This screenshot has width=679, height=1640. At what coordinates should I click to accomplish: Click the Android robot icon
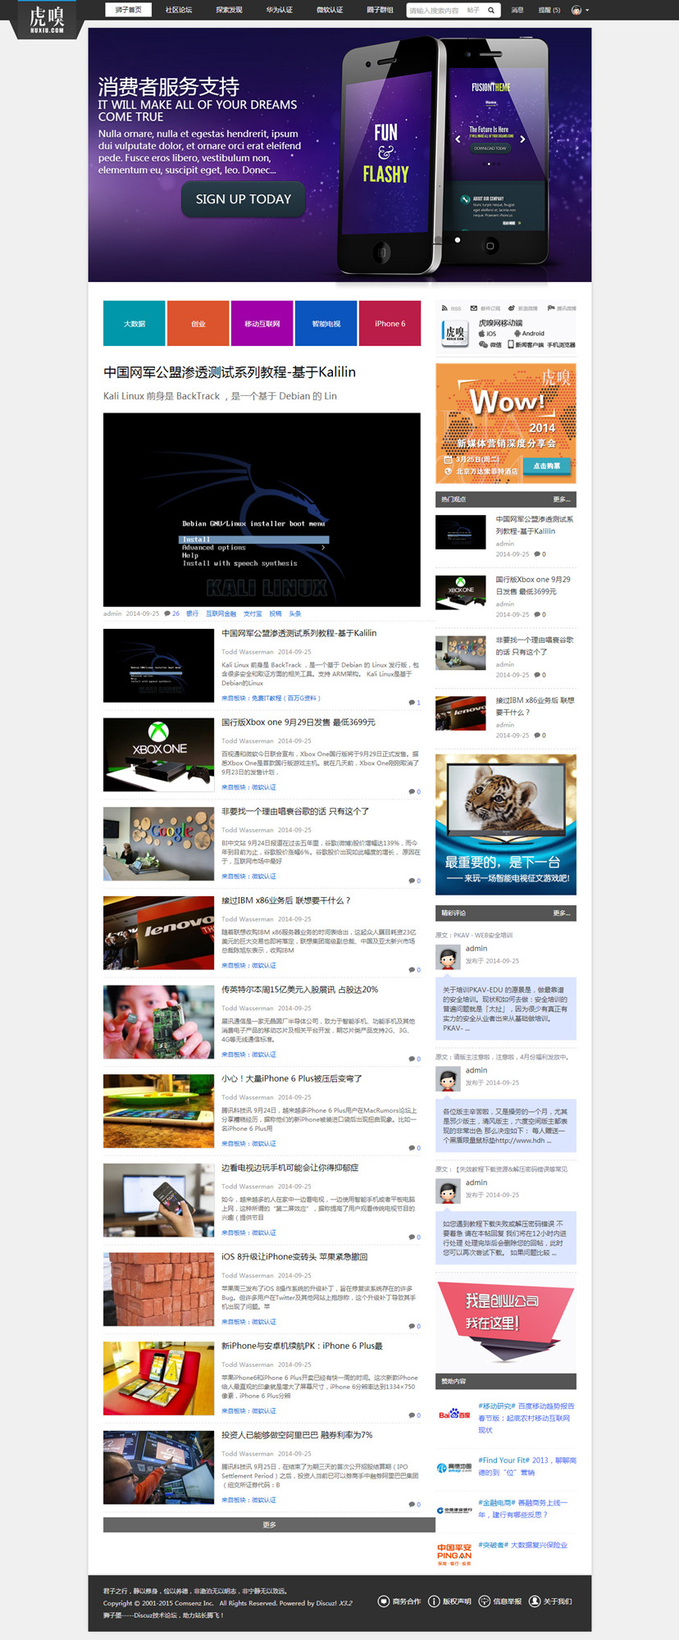[517, 334]
